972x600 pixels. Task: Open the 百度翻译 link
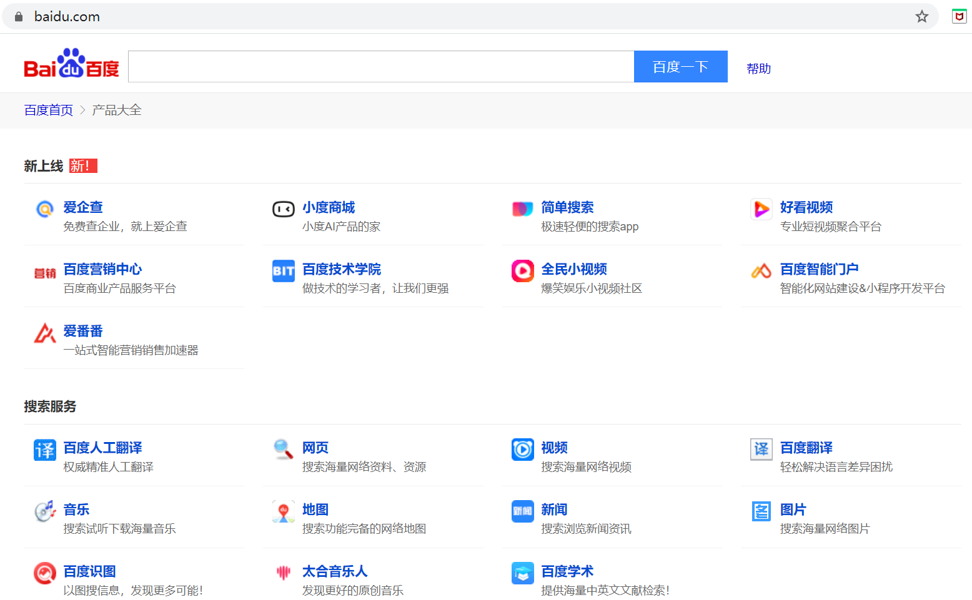[806, 448]
